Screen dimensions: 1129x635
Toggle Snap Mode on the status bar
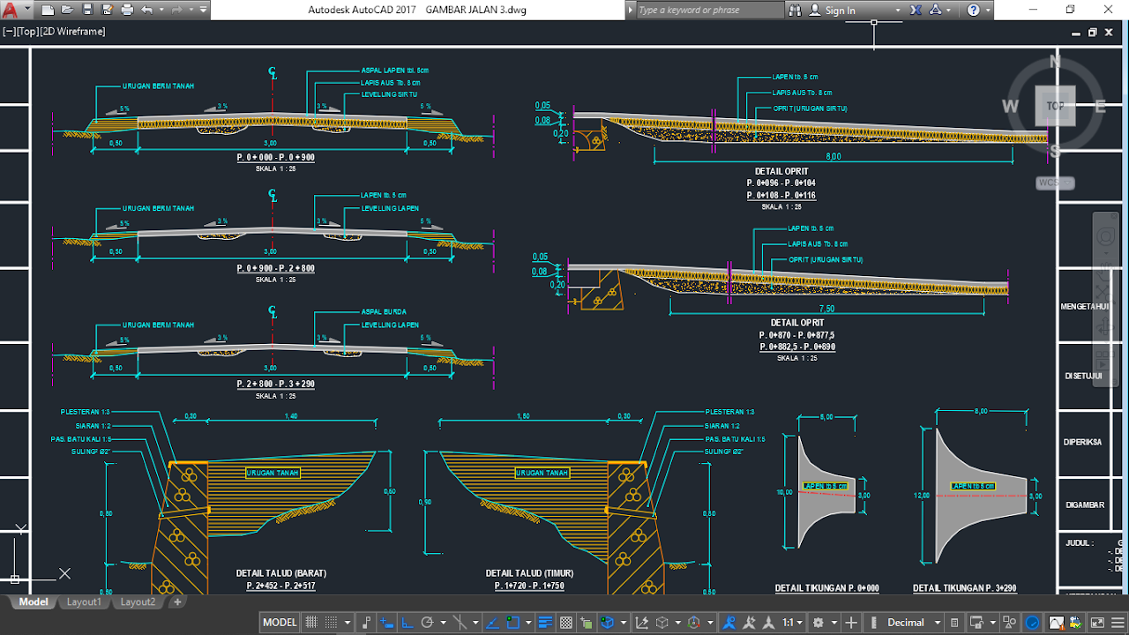331,622
